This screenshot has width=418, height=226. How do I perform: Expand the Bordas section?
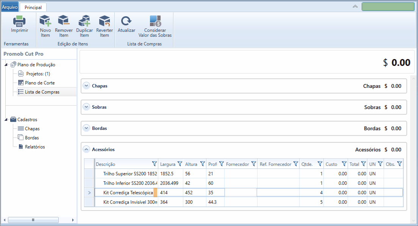[86, 128]
